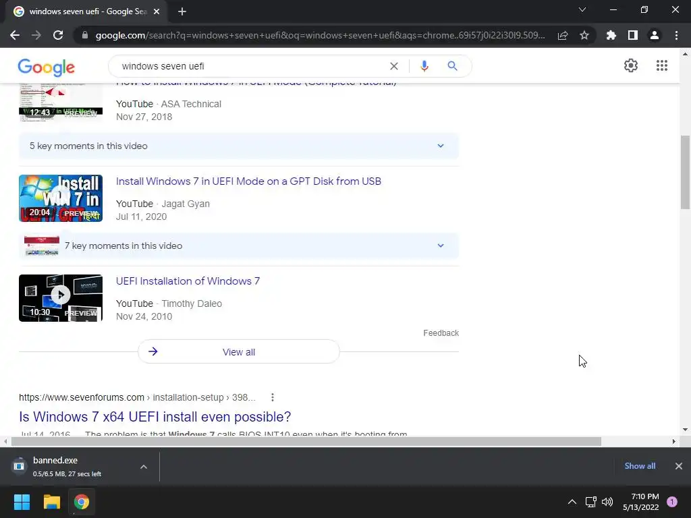Go to Google home via logo
Image resolution: width=691 pixels, height=518 pixels.
coord(47,67)
